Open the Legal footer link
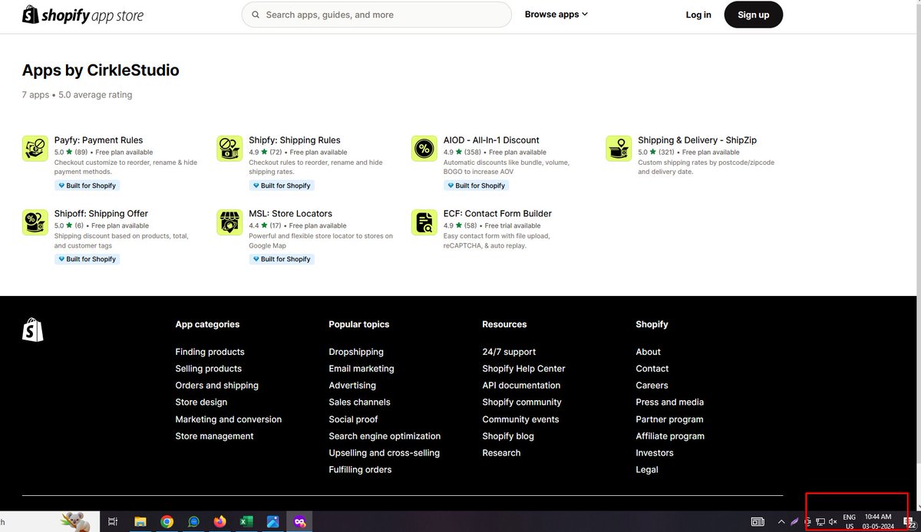921x532 pixels. [x=647, y=470]
